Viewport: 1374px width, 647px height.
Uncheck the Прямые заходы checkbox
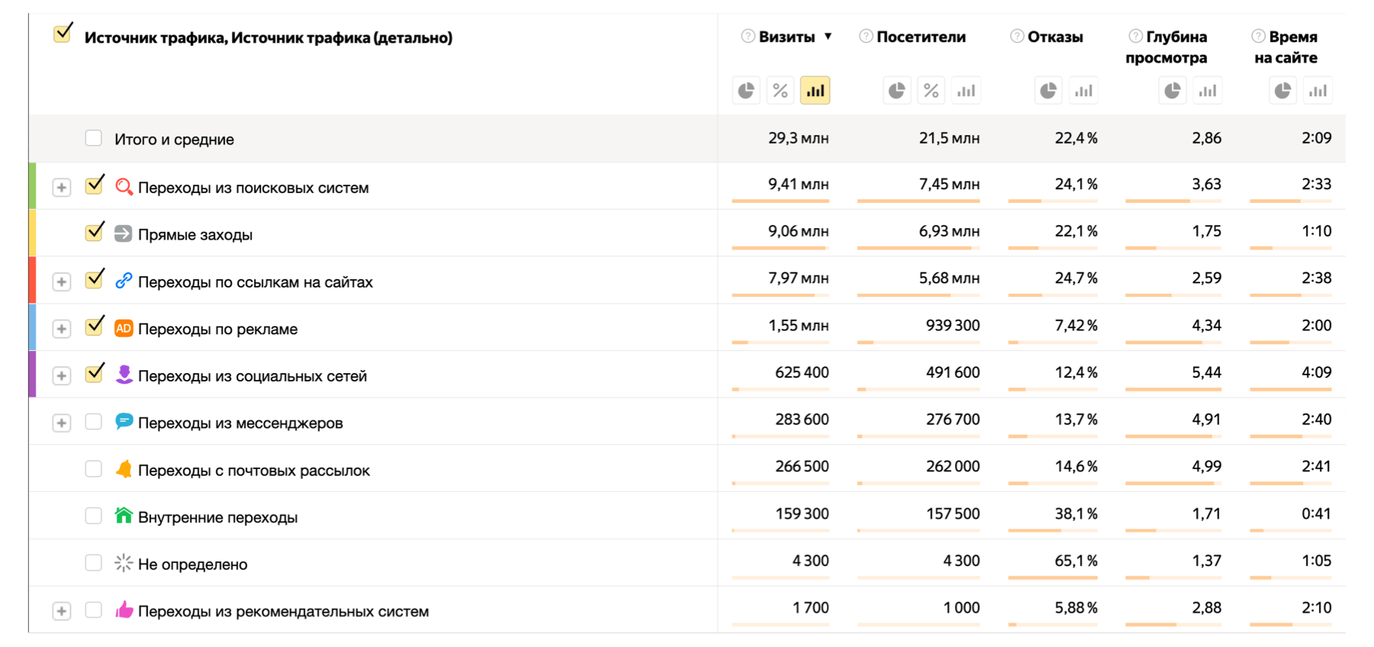94,232
